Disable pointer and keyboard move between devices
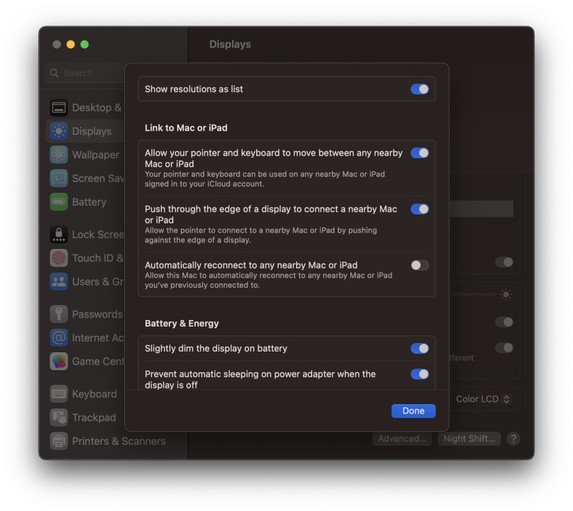This screenshot has height=511, width=573. click(x=420, y=153)
